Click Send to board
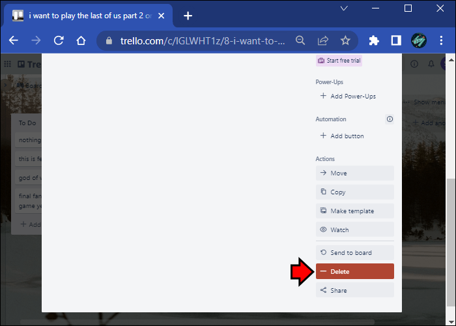 click(355, 253)
